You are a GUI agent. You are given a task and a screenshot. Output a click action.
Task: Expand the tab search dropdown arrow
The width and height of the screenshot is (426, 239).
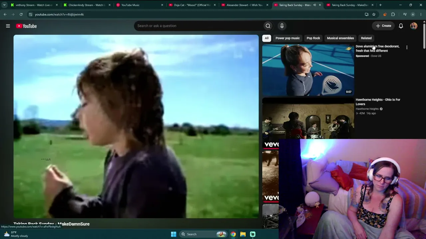tap(4, 5)
